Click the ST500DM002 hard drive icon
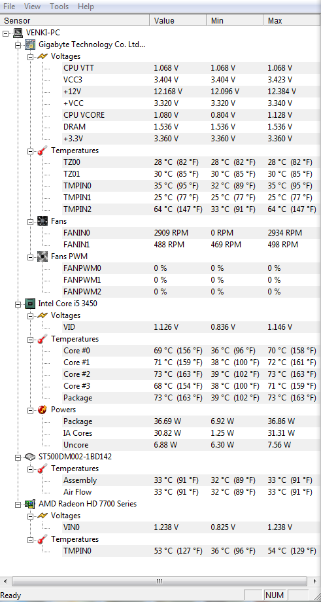This screenshot has width=321, height=602. pos(30,457)
